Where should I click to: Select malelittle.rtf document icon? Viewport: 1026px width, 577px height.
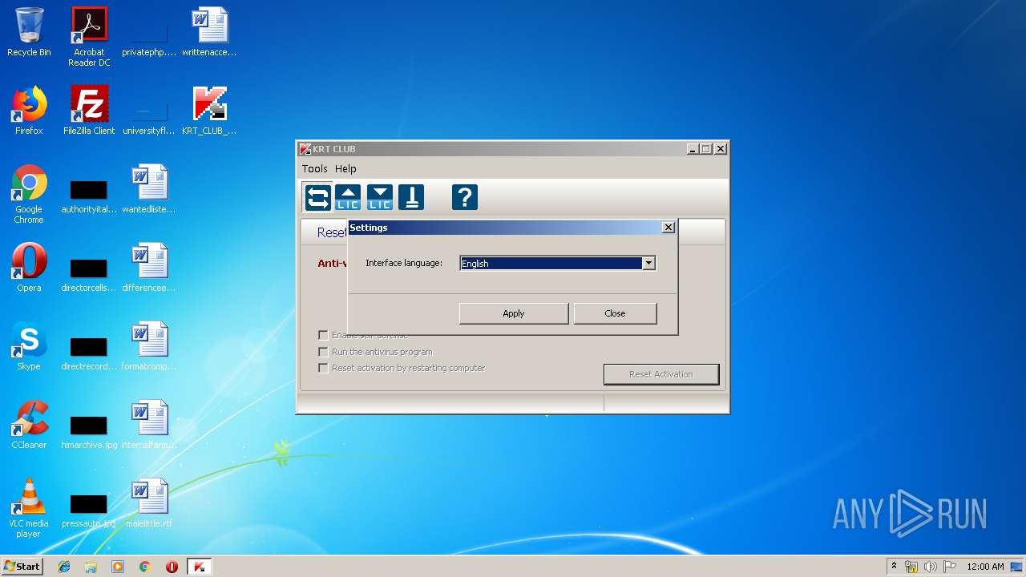149,503
